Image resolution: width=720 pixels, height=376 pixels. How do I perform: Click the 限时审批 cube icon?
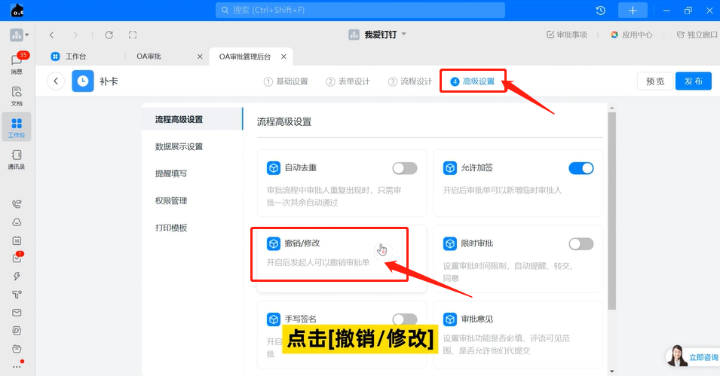449,244
